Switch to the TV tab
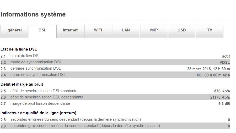This screenshot has width=236, height=133. click(210, 30)
